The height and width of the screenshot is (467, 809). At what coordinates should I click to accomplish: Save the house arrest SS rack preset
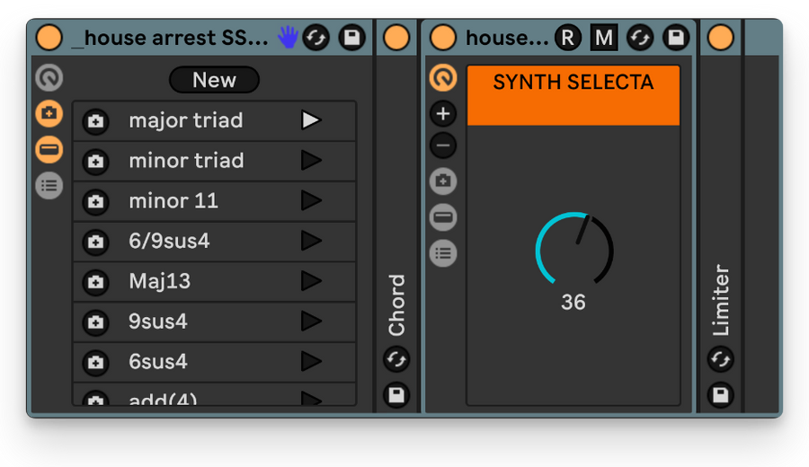pos(351,38)
